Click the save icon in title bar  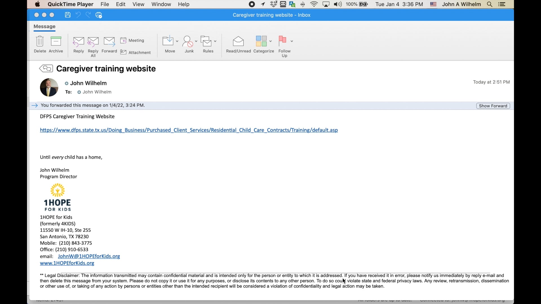click(x=68, y=15)
